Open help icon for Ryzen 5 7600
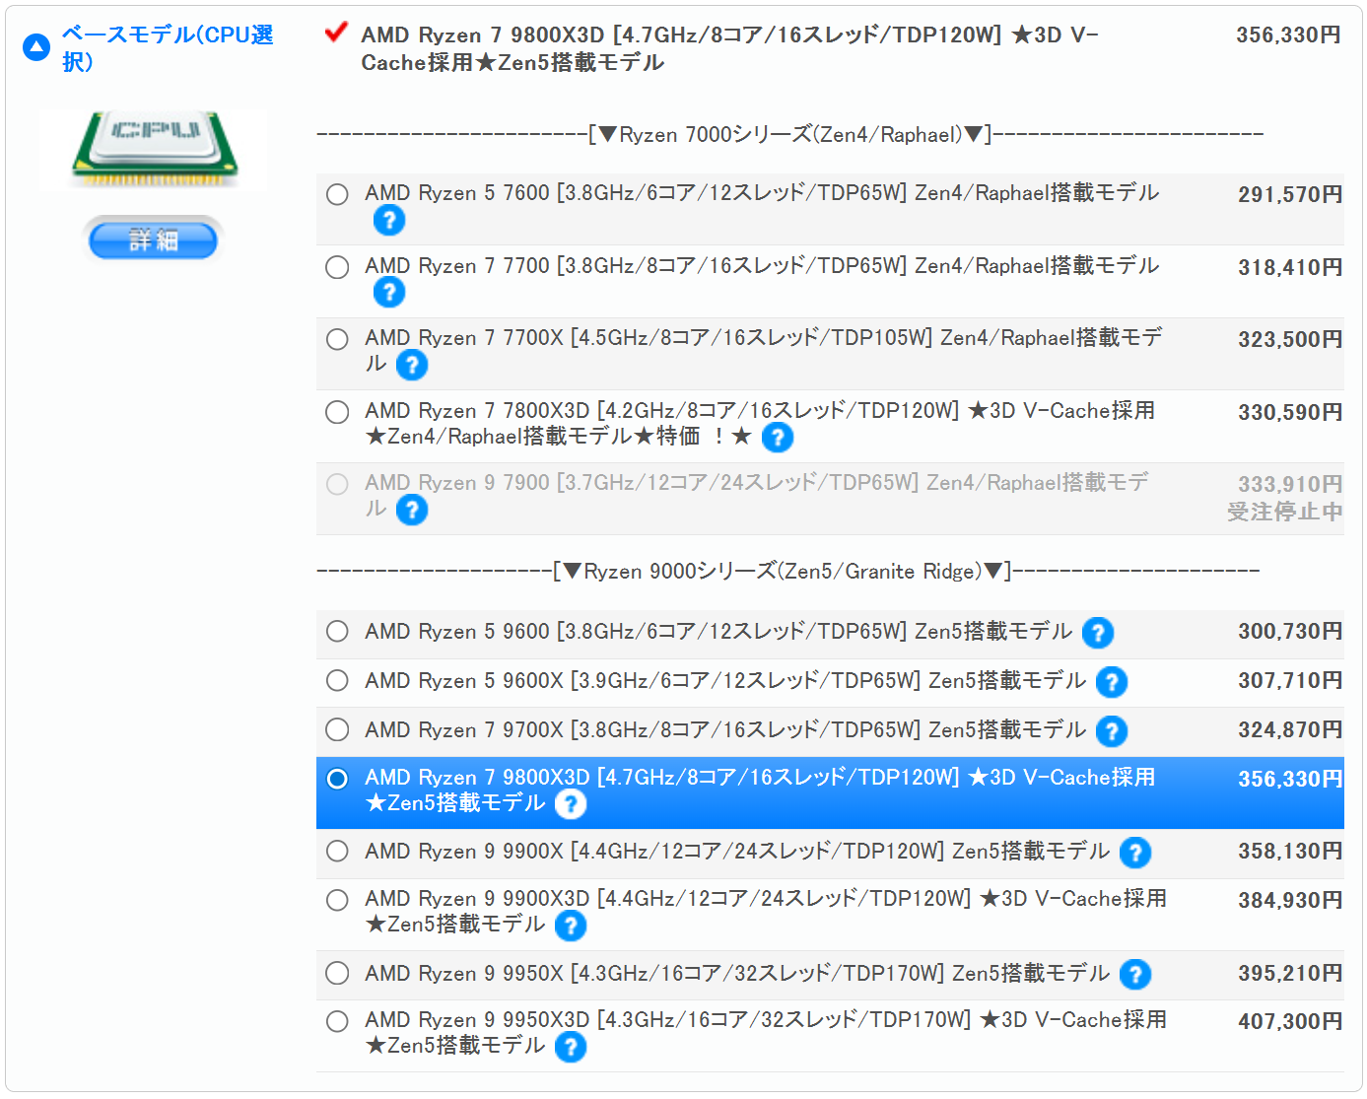 pyautogui.click(x=389, y=220)
